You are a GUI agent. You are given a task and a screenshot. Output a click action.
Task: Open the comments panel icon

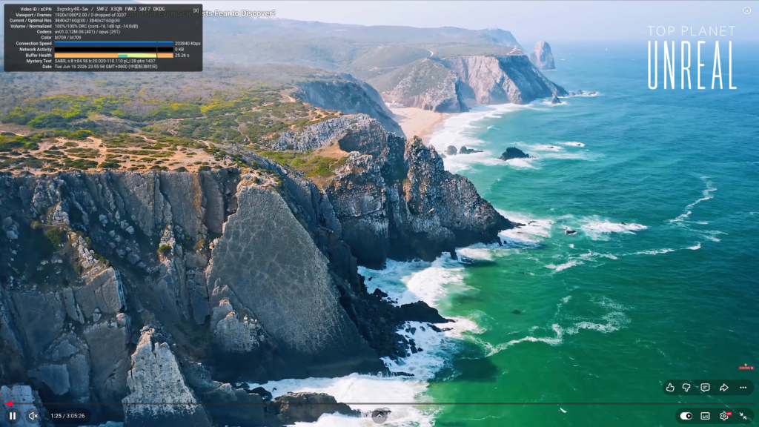click(x=706, y=387)
